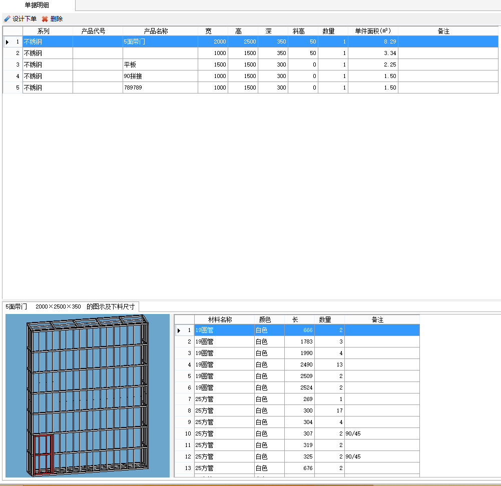Image resolution: width=501 pixels, height=486 pixels.
Task: Select the 5面带门 图示及下料尺寸 tab
Action: (x=70, y=306)
